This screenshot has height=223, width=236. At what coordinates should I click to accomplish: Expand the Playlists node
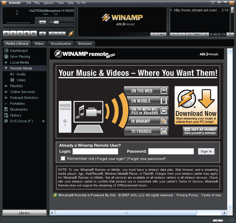click(6, 86)
